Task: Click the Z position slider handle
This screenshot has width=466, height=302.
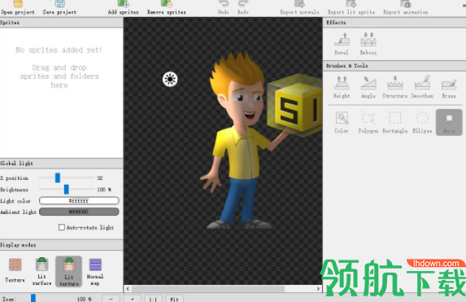Action: (x=58, y=177)
